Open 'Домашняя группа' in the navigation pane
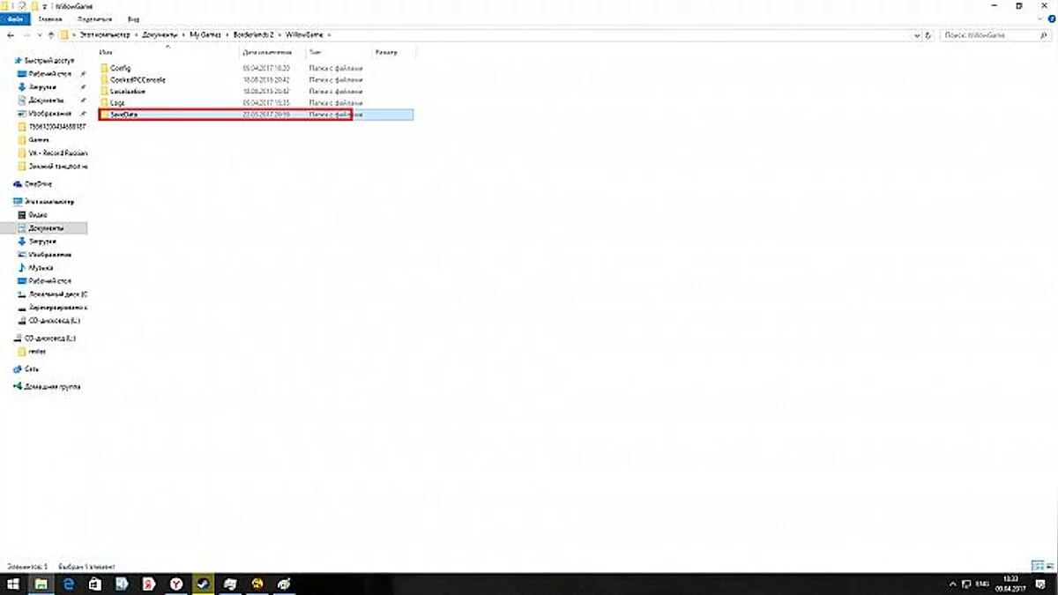The image size is (1058, 595). click(x=48, y=387)
